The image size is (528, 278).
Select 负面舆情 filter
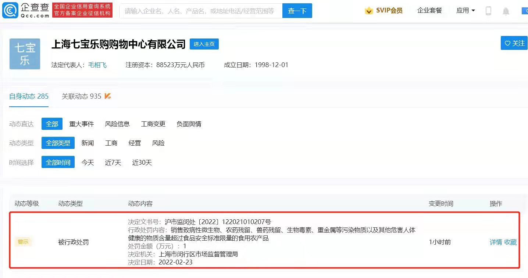(x=189, y=124)
